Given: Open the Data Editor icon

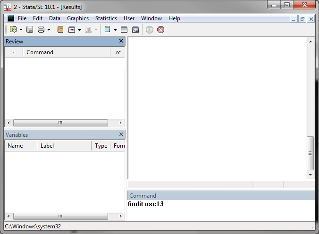Looking at the screenshot, I should [x=124, y=30].
